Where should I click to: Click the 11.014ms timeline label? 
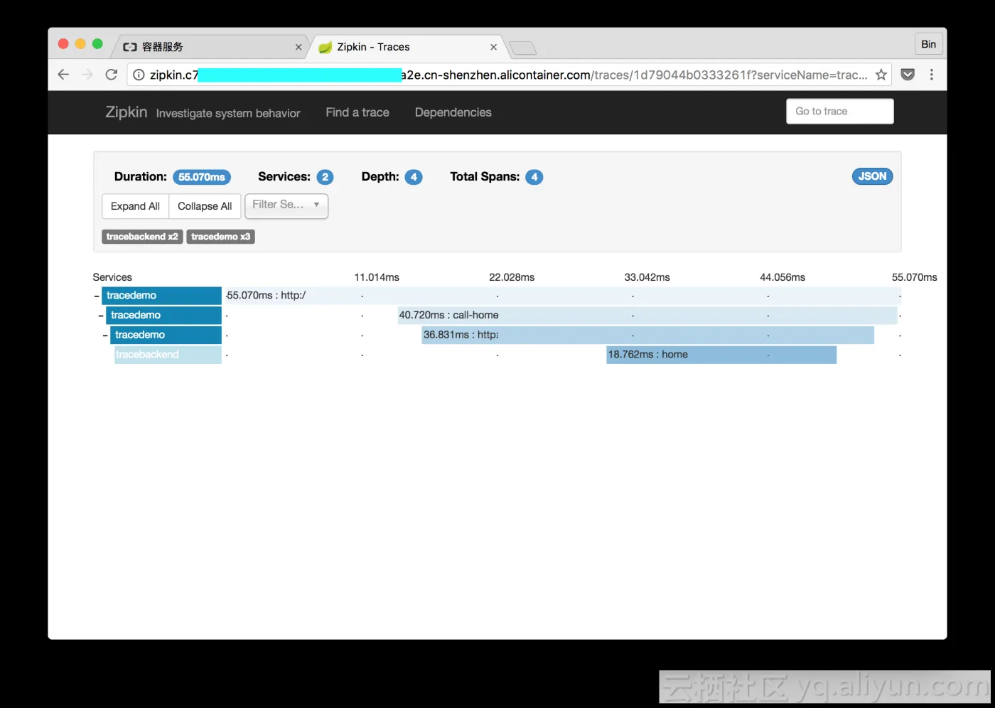click(377, 277)
